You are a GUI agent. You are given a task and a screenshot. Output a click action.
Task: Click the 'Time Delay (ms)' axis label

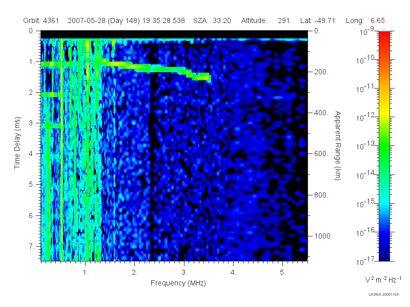pyautogui.click(x=17, y=143)
